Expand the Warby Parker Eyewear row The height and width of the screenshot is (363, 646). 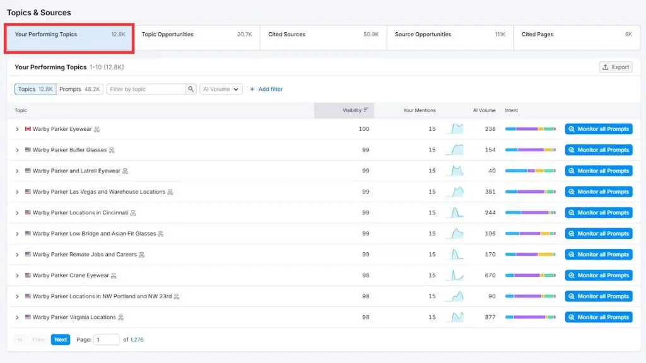click(x=17, y=129)
